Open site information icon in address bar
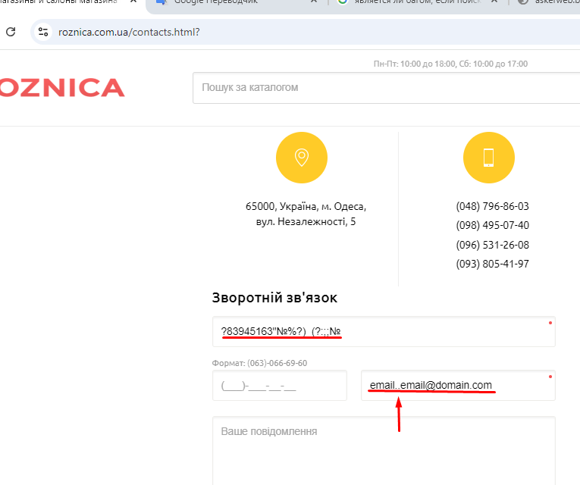This screenshot has height=485, width=580. point(43,32)
